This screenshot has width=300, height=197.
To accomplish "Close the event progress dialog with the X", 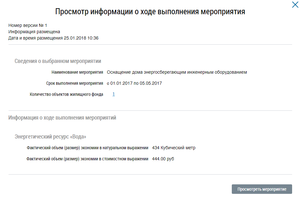I will [x=294, y=5].
